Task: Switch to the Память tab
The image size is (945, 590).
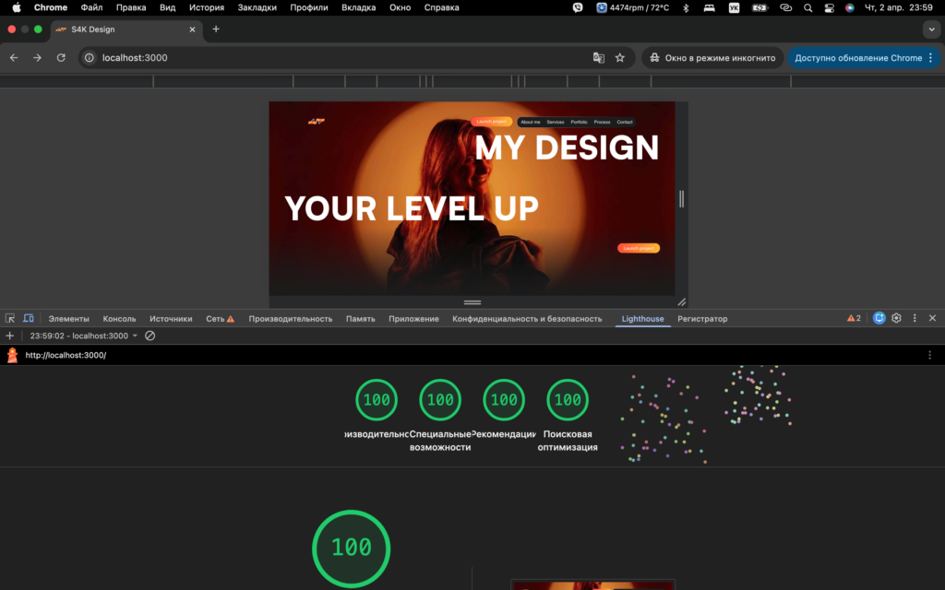Action: (361, 319)
